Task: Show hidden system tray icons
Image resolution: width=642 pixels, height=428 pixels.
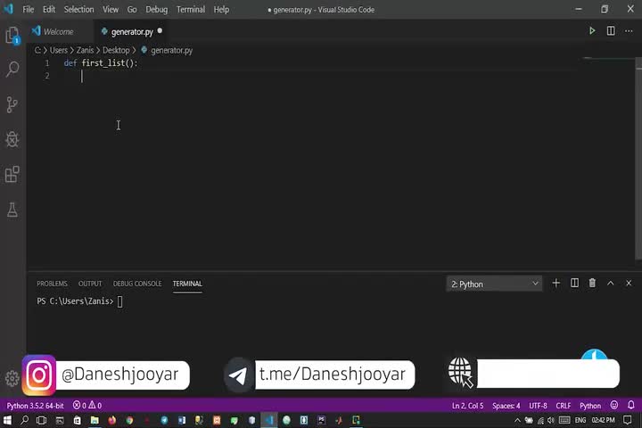Action: (517, 420)
